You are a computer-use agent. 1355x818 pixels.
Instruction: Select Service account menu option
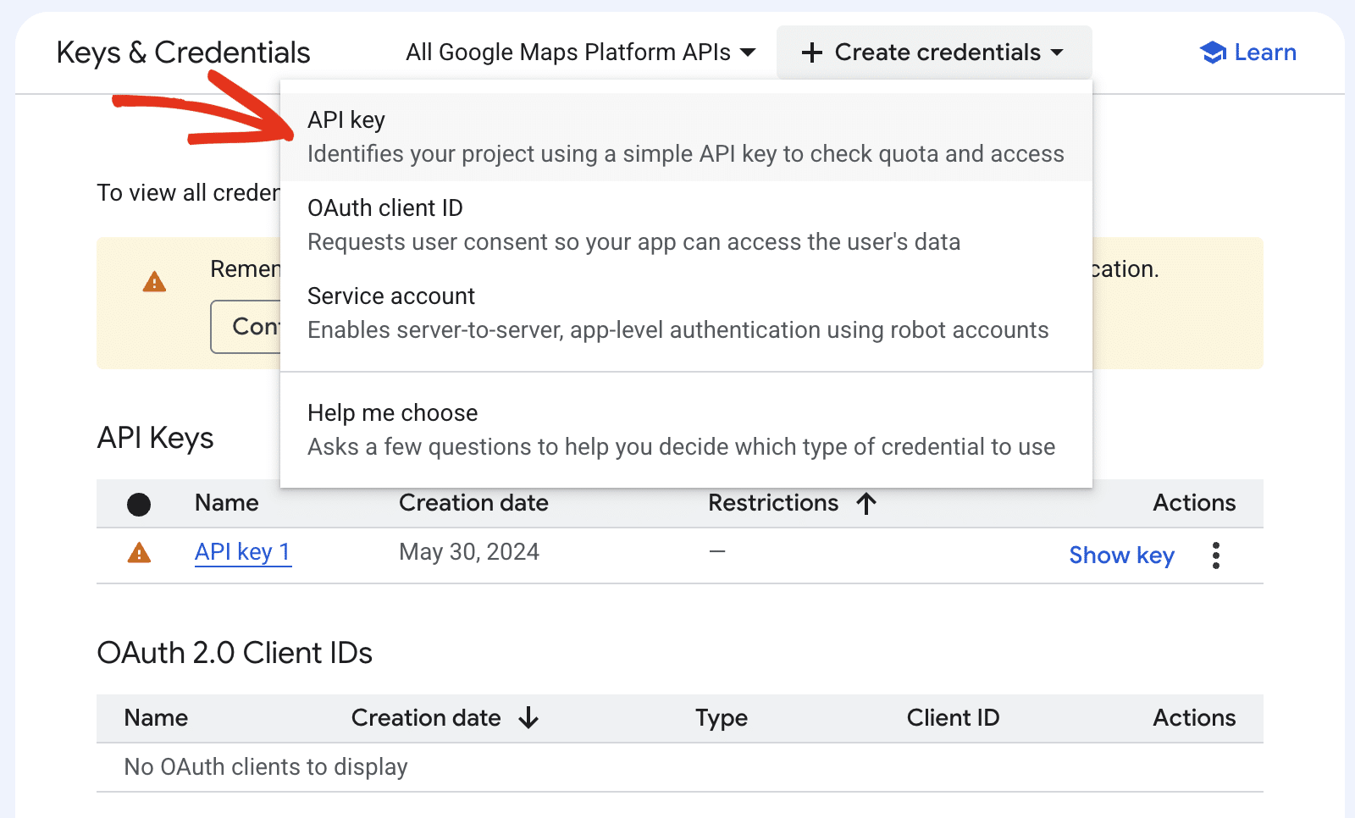tap(686, 313)
